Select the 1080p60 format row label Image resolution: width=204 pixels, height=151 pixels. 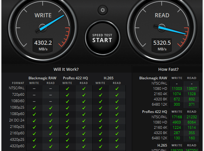pyautogui.click(x=17, y=114)
